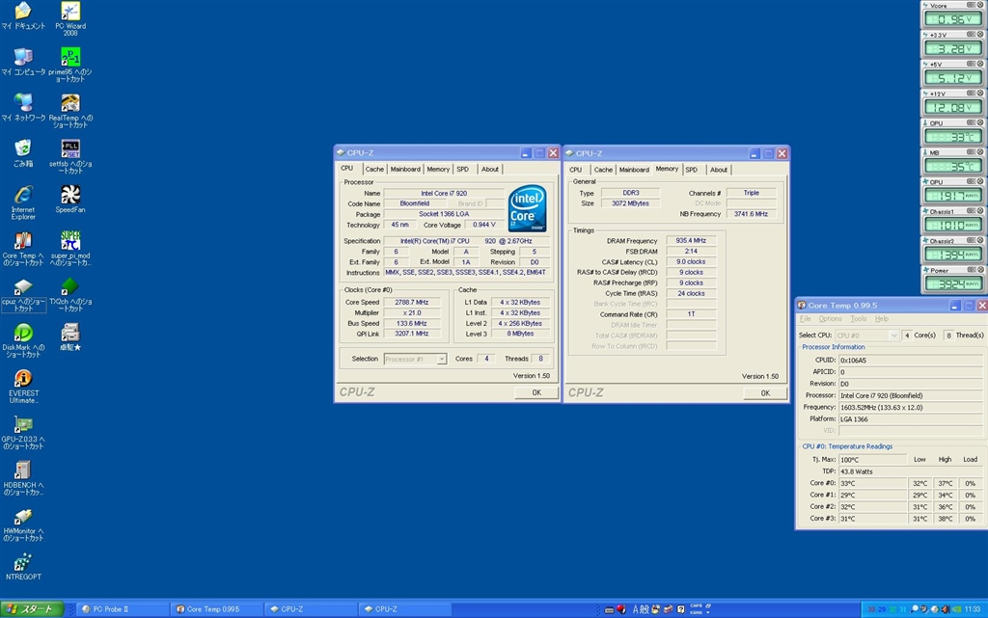988x618 pixels.
Task: Click the super_pi_mod shortcut icon
Action: [x=70, y=241]
